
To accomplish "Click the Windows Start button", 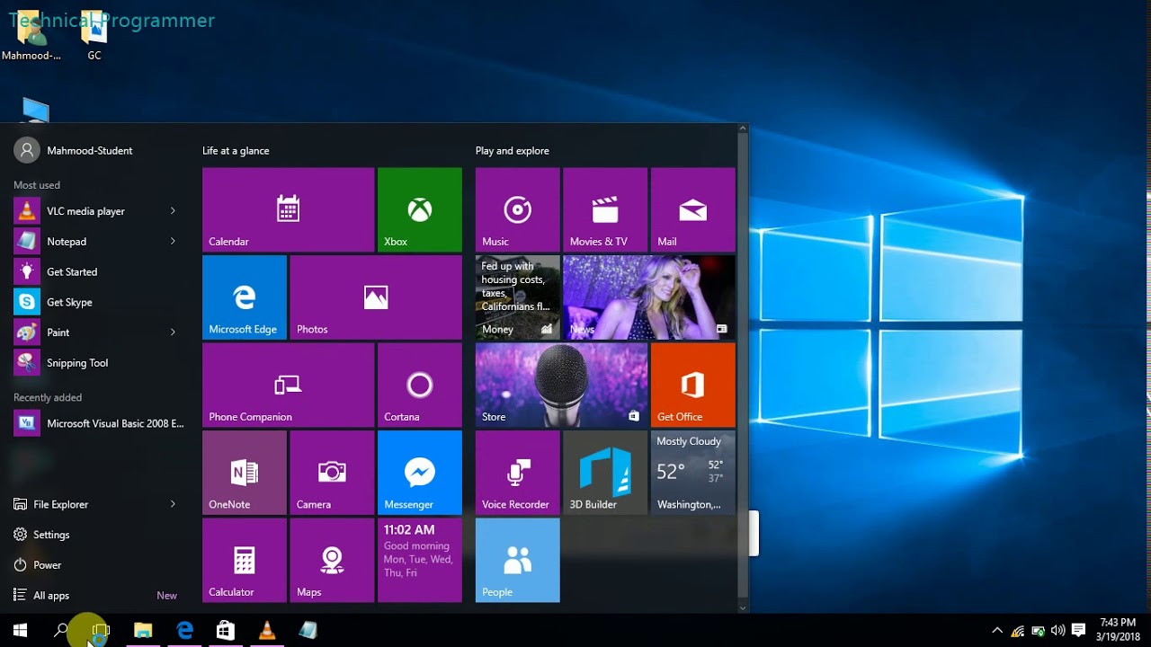I will tap(20, 631).
